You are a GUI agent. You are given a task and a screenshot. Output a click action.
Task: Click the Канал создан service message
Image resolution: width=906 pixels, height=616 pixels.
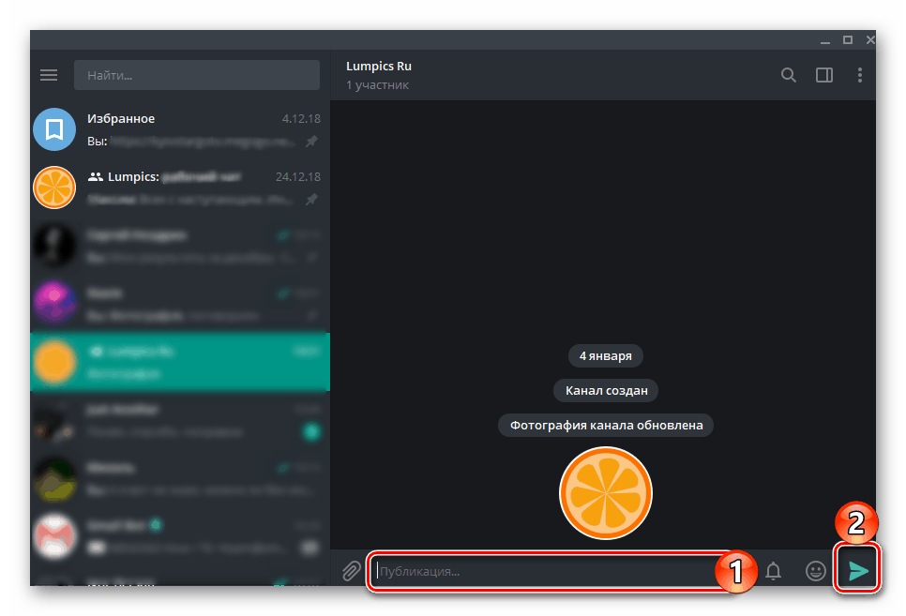pyautogui.click(x=605, y=390)
